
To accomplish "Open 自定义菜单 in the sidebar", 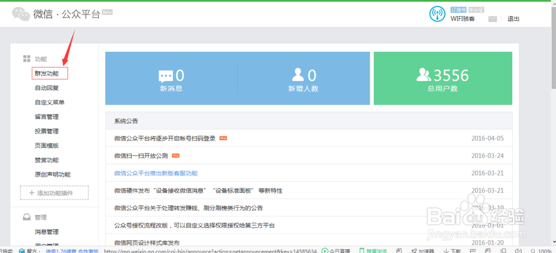I will 49,102.
